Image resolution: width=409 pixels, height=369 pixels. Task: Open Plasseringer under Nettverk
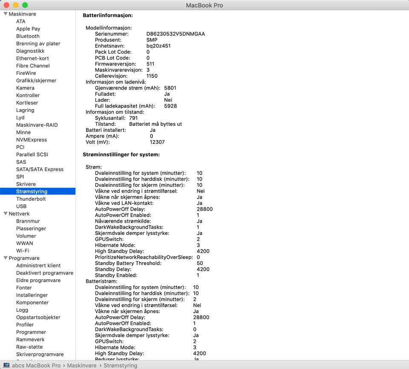coord(31,229)
